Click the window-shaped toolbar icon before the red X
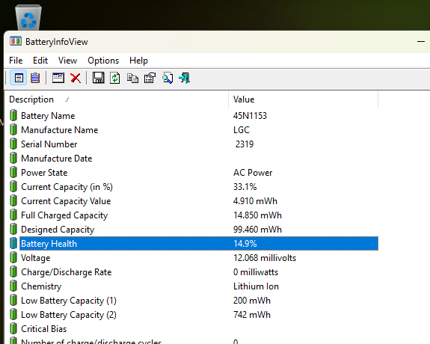 pyautogui.click(x=58, y=79)
